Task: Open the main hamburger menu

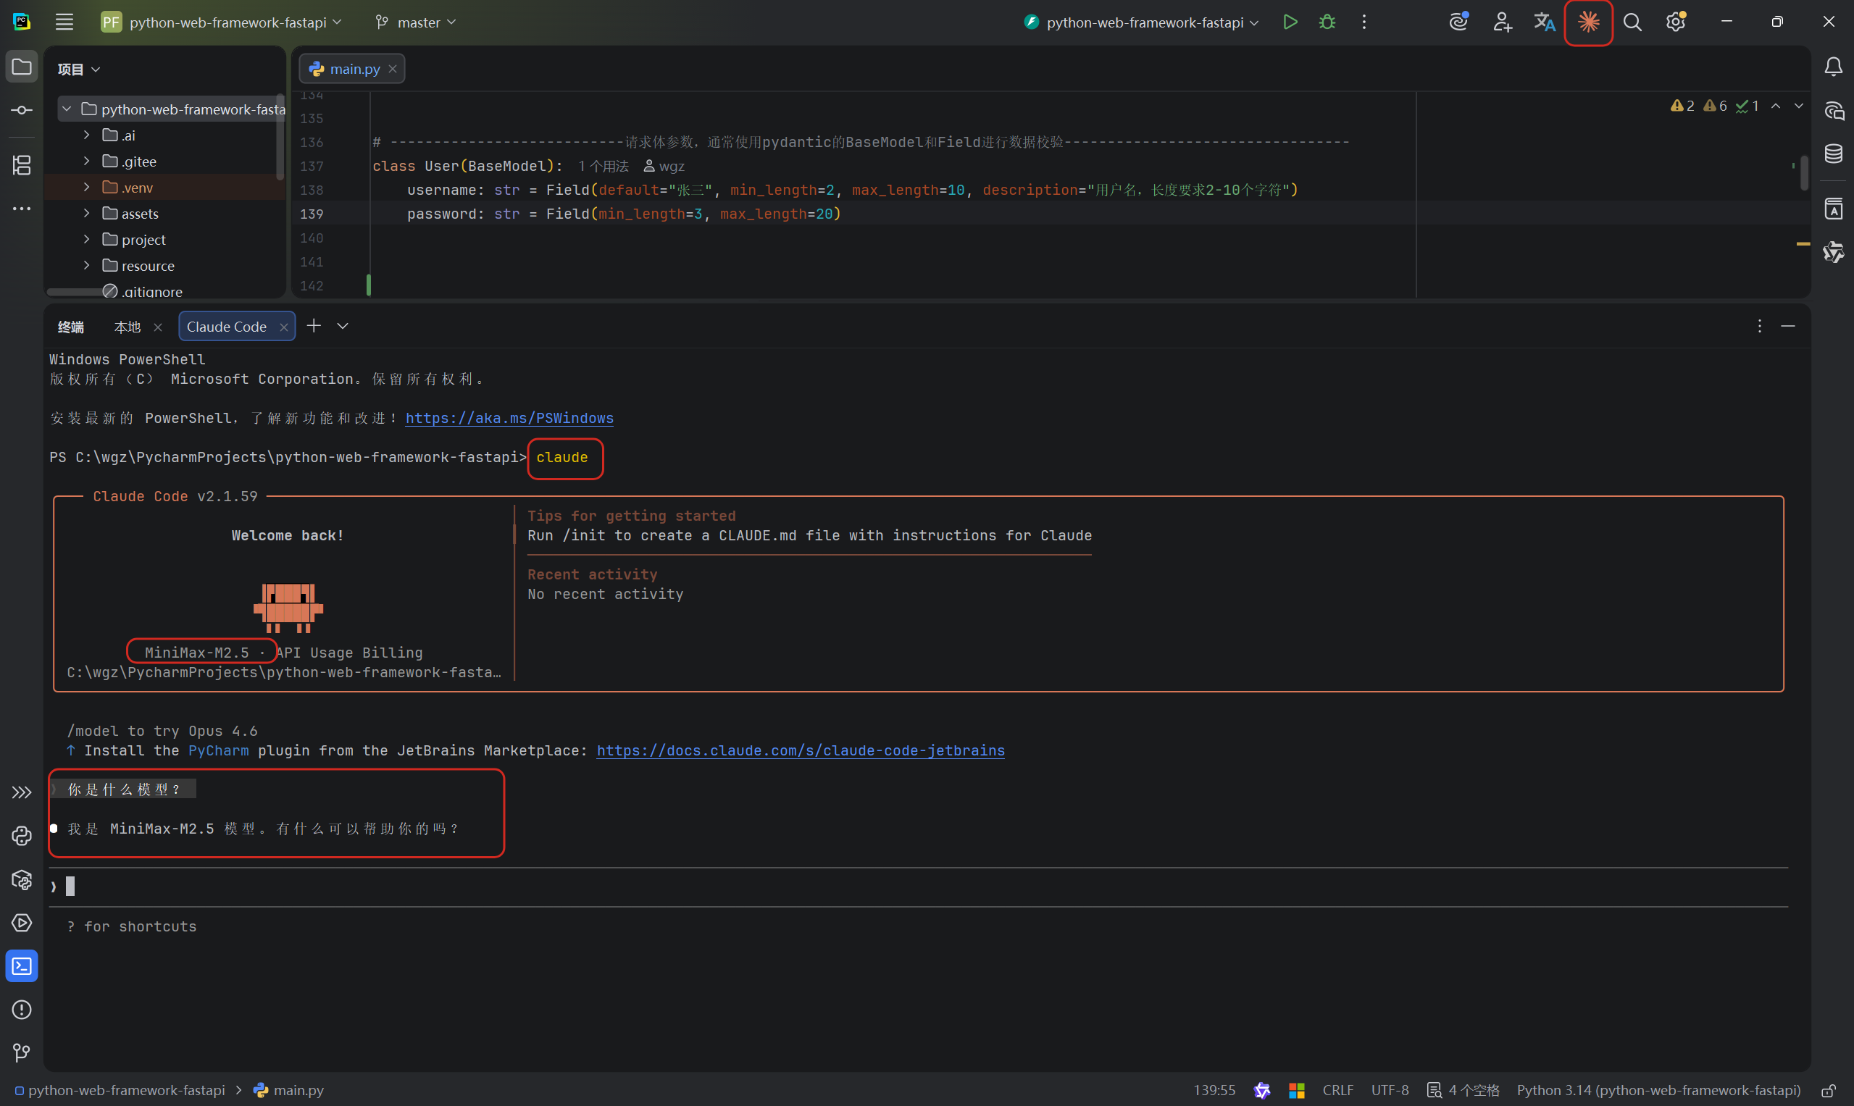Action: click(x=64, y=22)
